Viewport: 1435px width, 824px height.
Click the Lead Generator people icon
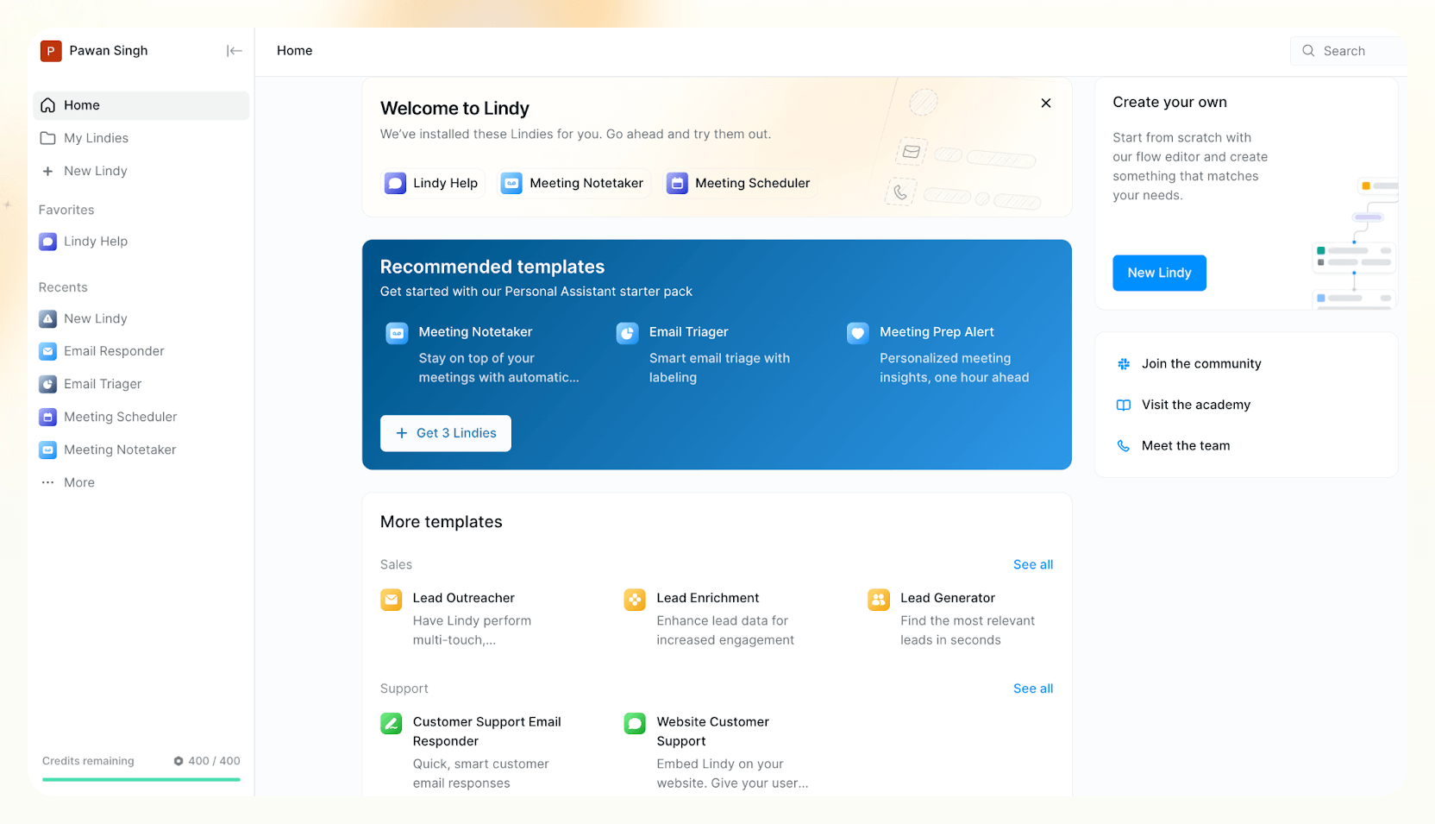(x=879, y=600)
